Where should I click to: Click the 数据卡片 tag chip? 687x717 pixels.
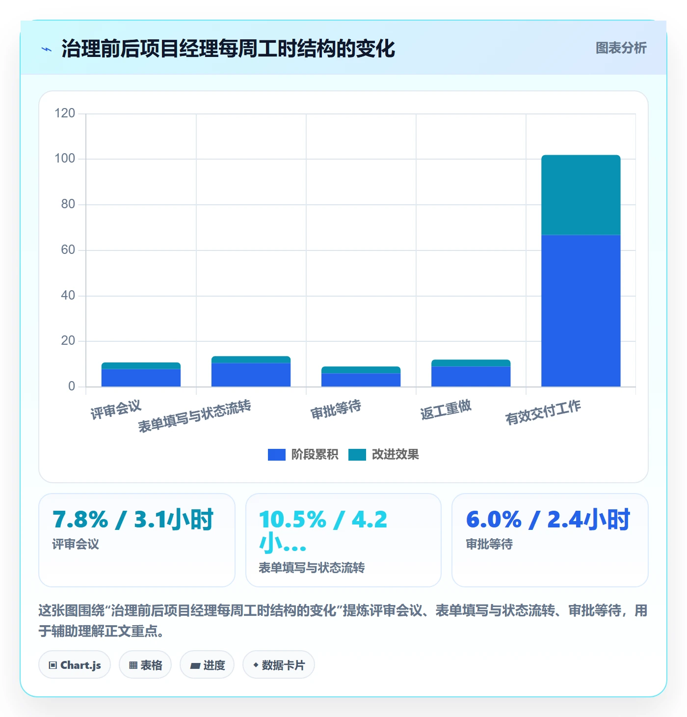279,665
